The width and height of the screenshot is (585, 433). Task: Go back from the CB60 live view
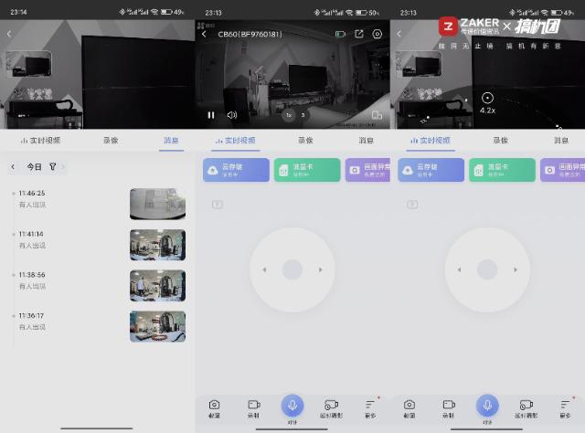coord(204,35)
